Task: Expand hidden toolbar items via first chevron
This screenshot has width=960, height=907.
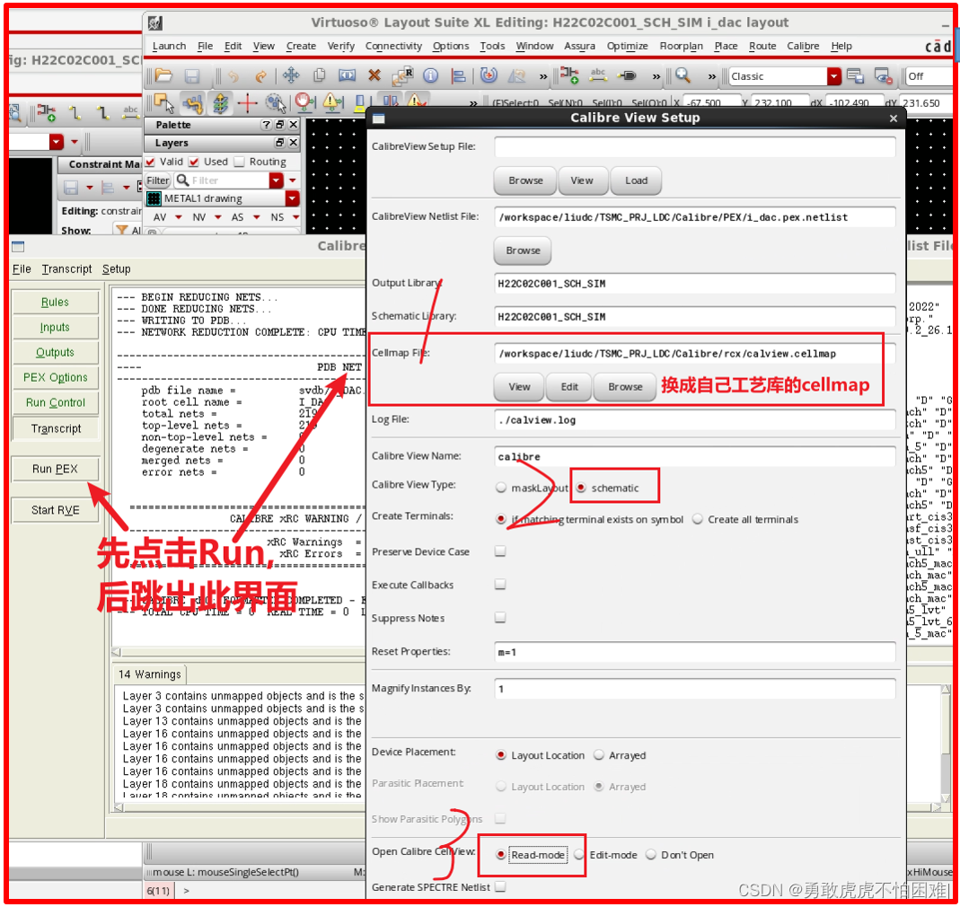Action: (x=543, y=76)
